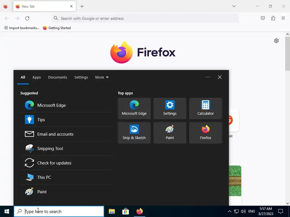This screenshot has height=217, width=290.
Task: Switch to the Documents search tab
Action: 57,77
